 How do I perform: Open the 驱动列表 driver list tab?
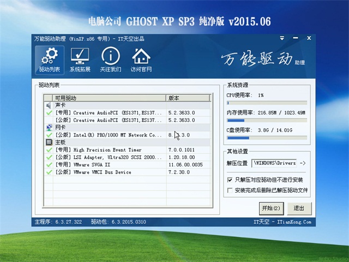click(49, 60)
